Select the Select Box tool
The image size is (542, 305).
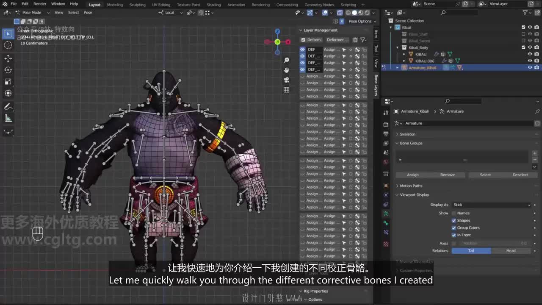(8, 33)
